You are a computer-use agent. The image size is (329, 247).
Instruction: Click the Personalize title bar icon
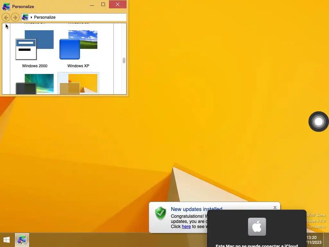(6, 6)
